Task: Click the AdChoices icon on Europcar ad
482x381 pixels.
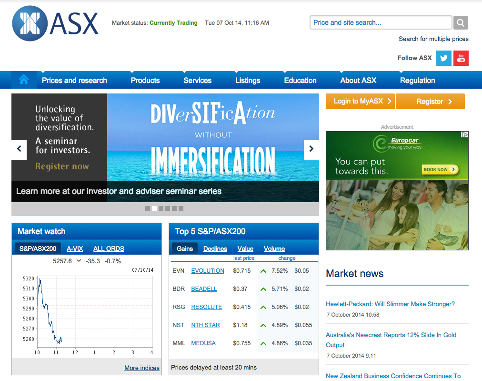Action: 465,134
